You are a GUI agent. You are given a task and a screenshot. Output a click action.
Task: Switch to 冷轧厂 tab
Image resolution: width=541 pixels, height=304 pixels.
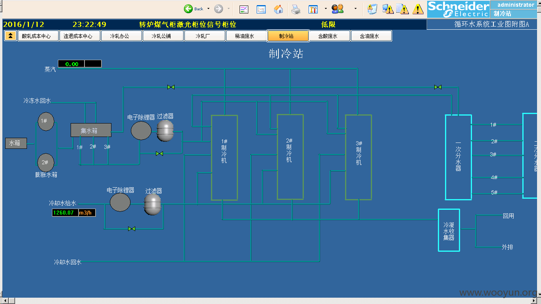[205, 36]
